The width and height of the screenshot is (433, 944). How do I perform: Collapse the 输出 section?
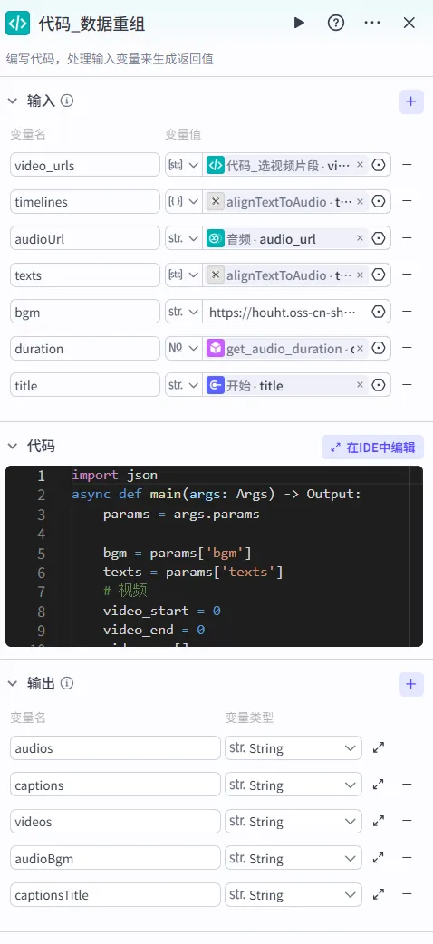coord(13,683)
